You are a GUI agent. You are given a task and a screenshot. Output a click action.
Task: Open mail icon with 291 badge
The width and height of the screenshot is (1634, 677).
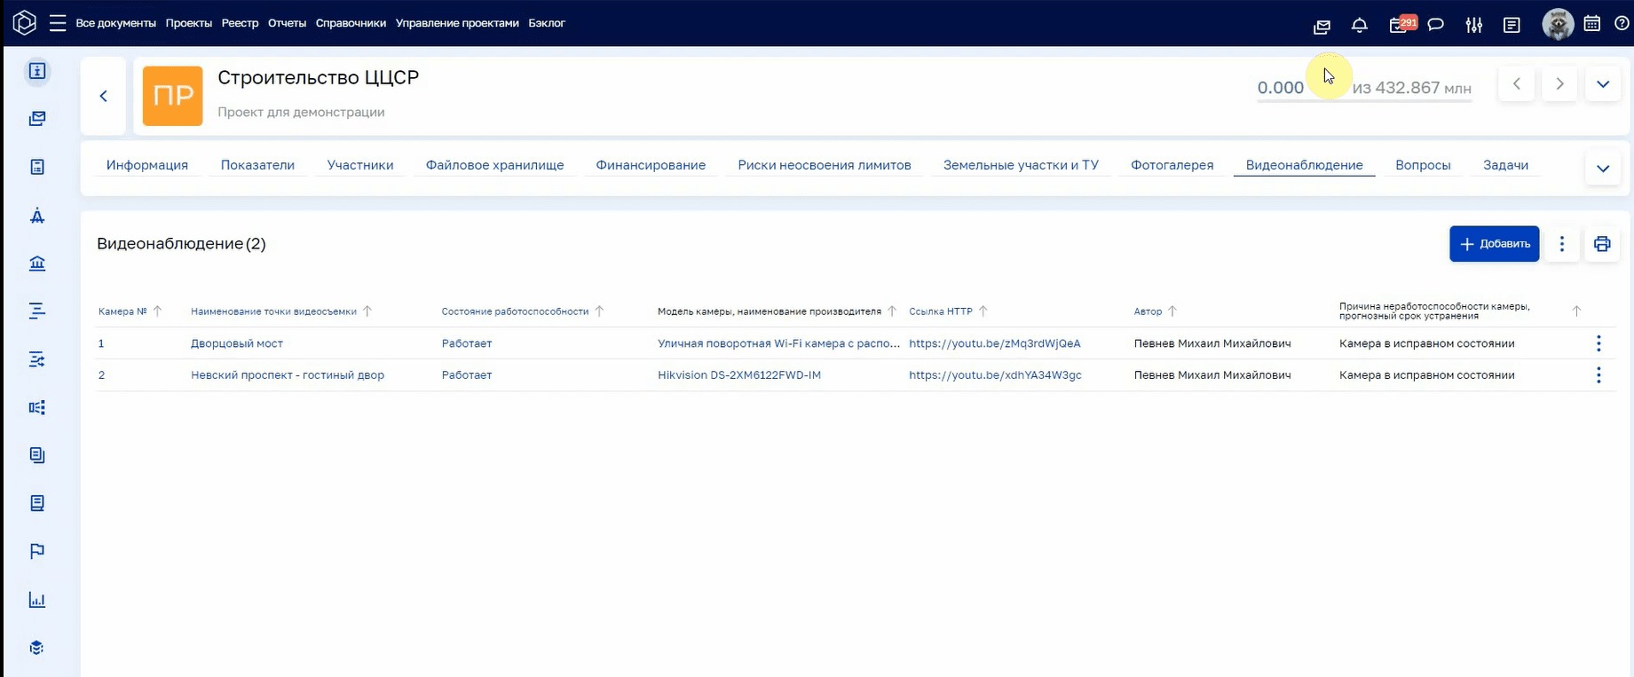click(x=1401, y=25)
